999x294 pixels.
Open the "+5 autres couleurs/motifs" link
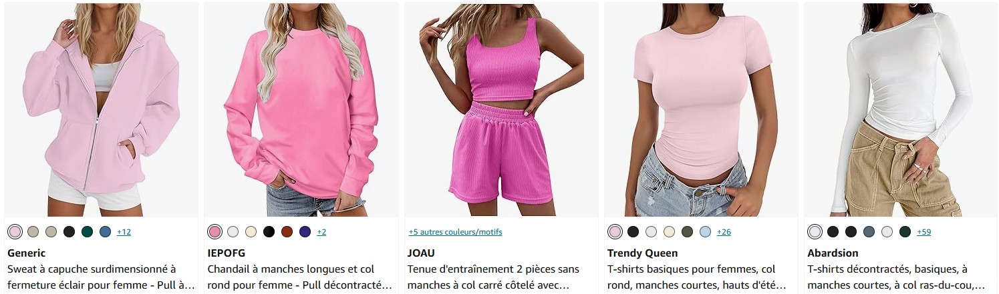pyautogui.click(x=455, y=232)
